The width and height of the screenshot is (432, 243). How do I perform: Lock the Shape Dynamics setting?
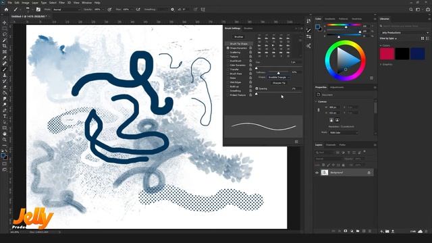click(x=250, y=48)
